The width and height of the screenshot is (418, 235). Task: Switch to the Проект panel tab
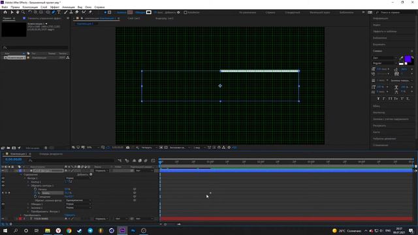[x=7, y=18]
